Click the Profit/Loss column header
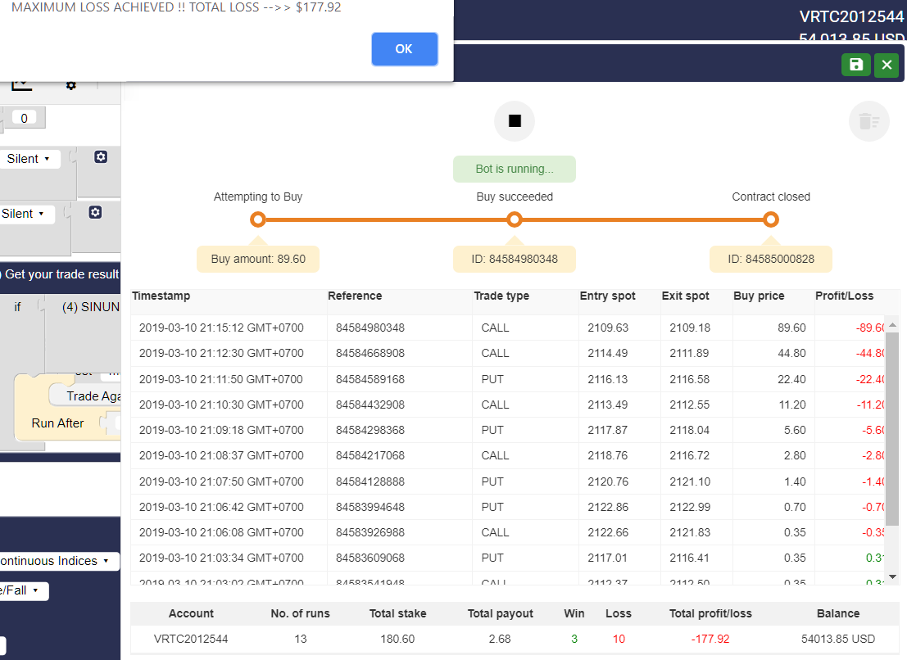The image size is (907, 660). pos(844,296)
